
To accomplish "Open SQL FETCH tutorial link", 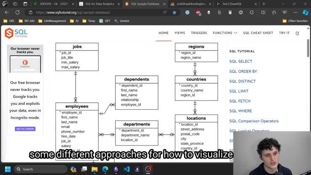I will point(240,101).
